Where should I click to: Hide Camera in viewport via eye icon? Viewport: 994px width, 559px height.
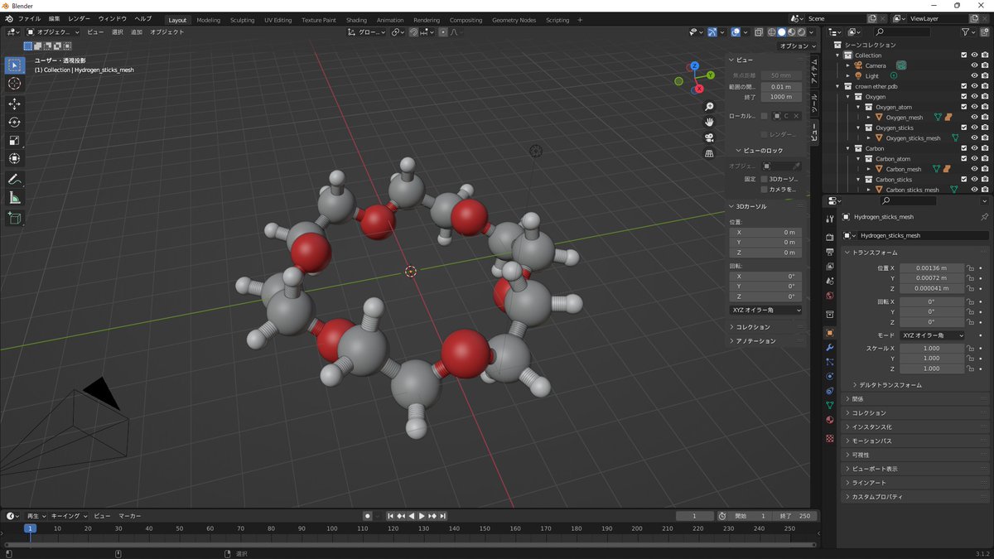[x=974, y=65]
